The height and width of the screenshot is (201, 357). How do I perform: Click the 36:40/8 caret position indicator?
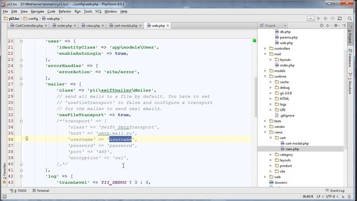point(307,196)
